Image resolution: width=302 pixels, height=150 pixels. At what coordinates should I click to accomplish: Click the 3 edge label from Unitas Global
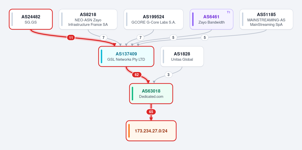[x=169, y=74]
